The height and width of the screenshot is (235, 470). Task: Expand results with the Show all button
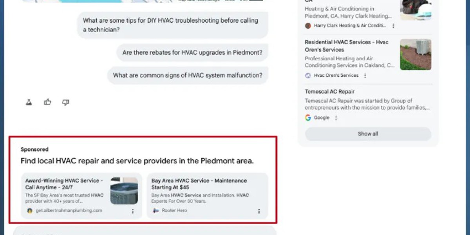(x=368, y=134)
